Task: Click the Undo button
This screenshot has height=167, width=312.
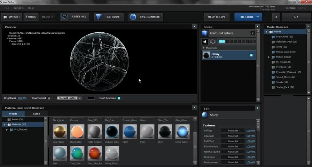Action: click(31, 17)
